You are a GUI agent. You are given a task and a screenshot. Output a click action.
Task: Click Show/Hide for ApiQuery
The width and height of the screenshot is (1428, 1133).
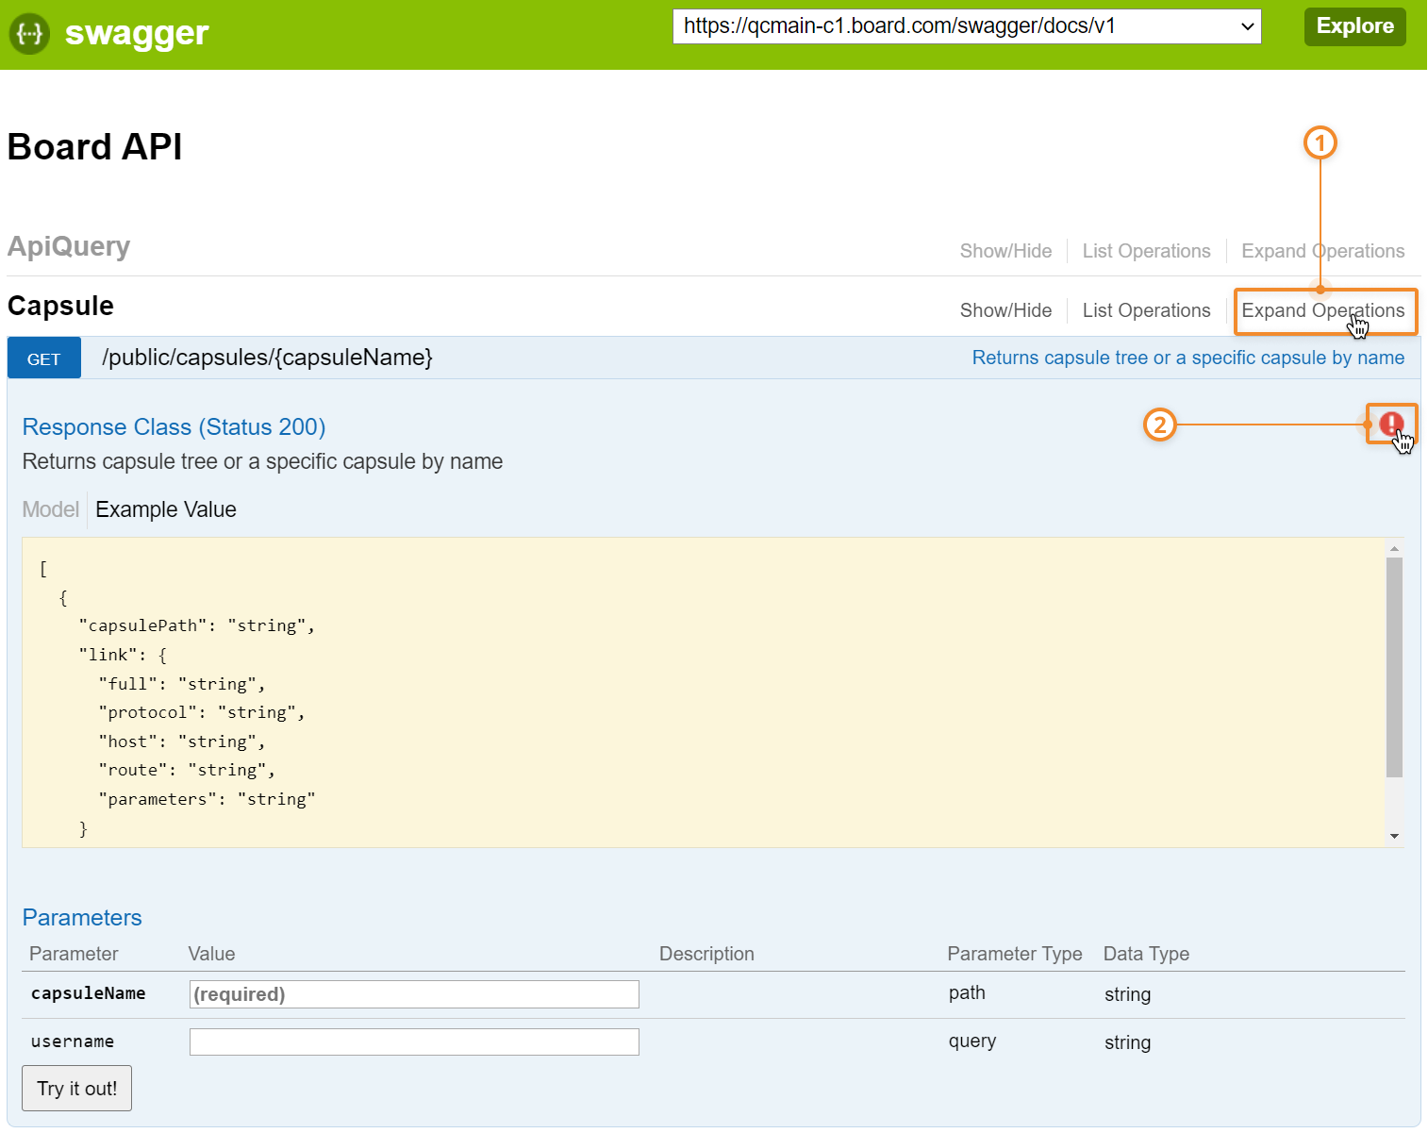click(1005, 251)
